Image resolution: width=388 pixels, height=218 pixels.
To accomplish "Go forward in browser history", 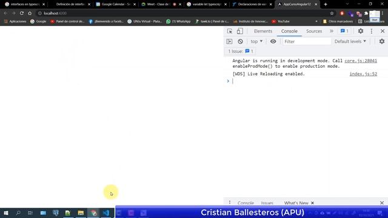I will pyautogui.click(x=13, y=13).
